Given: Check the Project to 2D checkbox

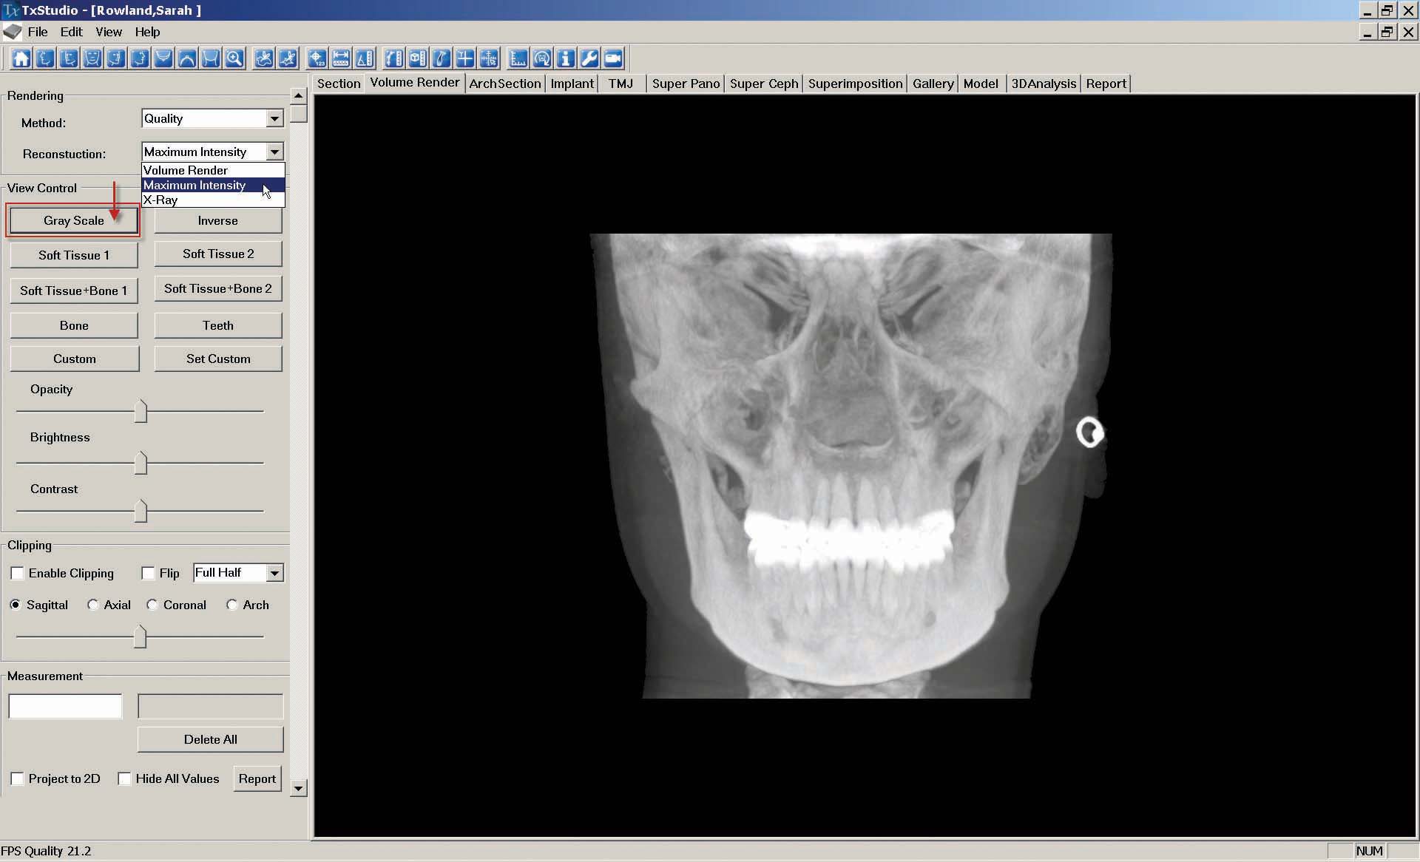Looking at the screenshot, I should coord(18,779).
